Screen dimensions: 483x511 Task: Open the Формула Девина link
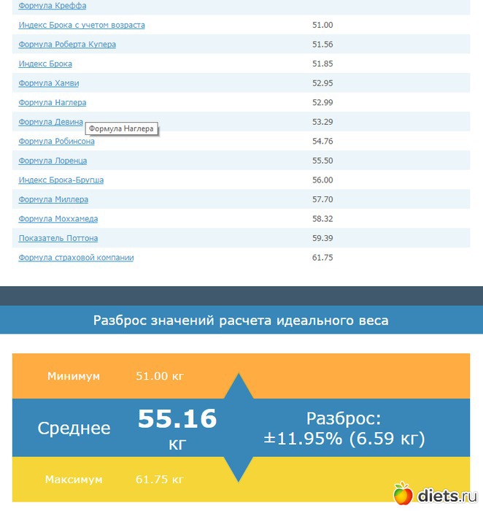click(x=50, y=122)
